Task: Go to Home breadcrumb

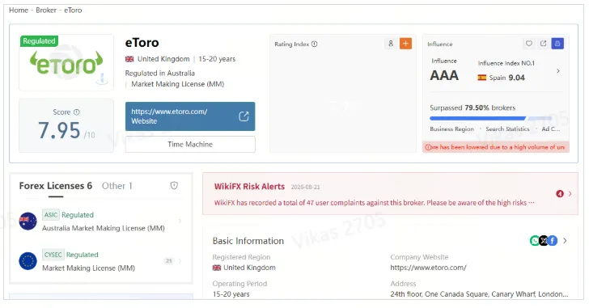Action: click(19, 11)
